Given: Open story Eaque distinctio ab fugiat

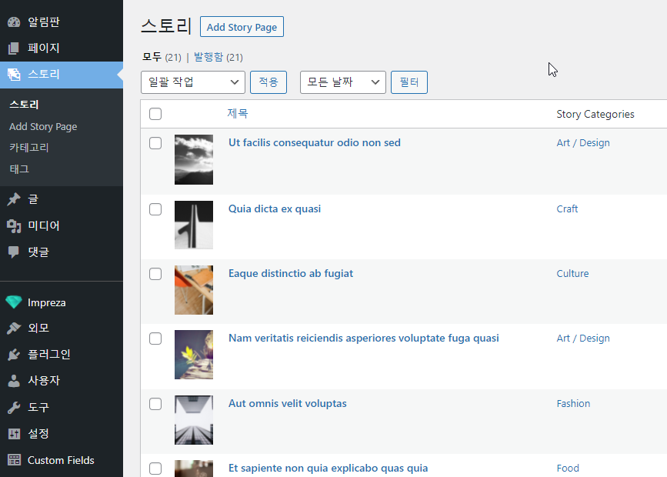Looking at the screenshot, I should tap(291, 274).
